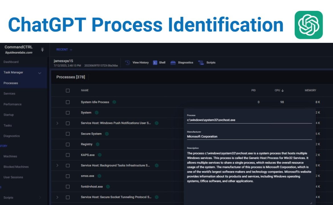The width and height of the screenshot is (333, 205).
Task: Select the KAPS.exe checkbox
Action: pos(68,155)
